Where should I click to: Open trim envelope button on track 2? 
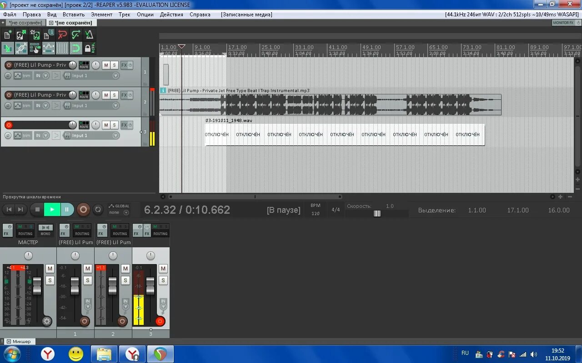[x=22, y=106]
